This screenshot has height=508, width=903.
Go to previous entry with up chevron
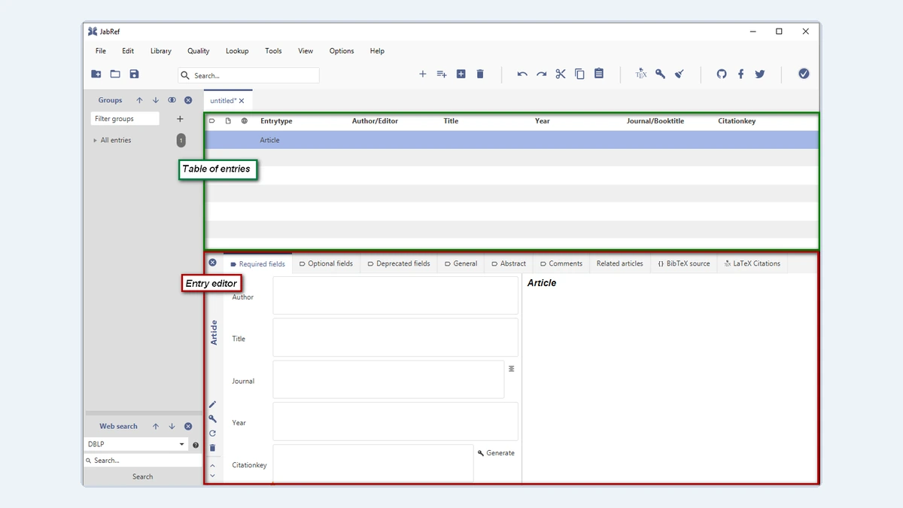click(212, 466)
